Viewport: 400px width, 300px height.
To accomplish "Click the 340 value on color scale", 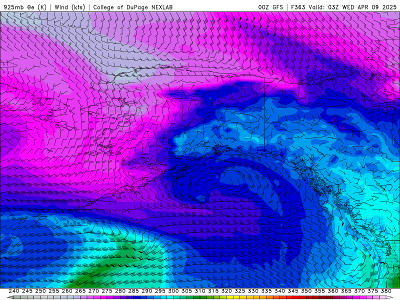I will 279,291.
